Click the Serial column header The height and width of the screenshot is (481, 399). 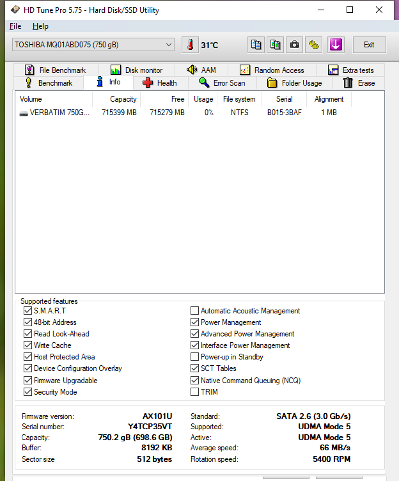tap(285, 99)
